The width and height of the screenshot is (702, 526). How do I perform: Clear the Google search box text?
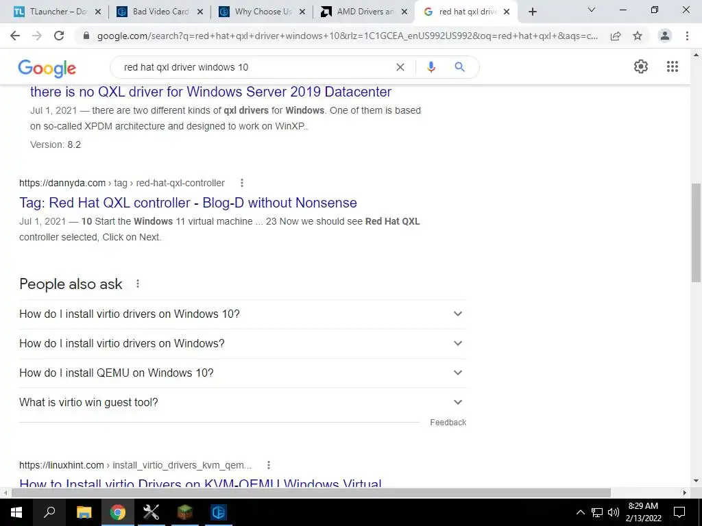(400, 67)
